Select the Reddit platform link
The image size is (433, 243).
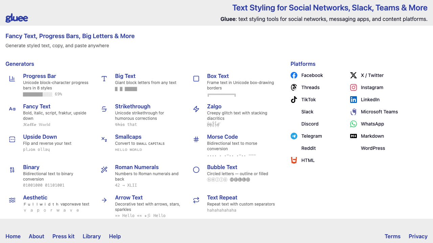tap(309, 148)
